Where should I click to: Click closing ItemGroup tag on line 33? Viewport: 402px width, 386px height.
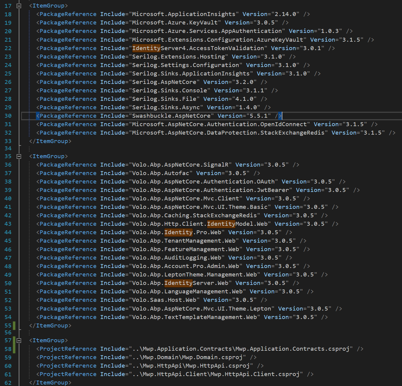[50, 141]
